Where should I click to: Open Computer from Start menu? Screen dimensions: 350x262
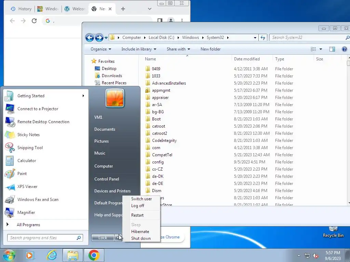coord(104,166)
